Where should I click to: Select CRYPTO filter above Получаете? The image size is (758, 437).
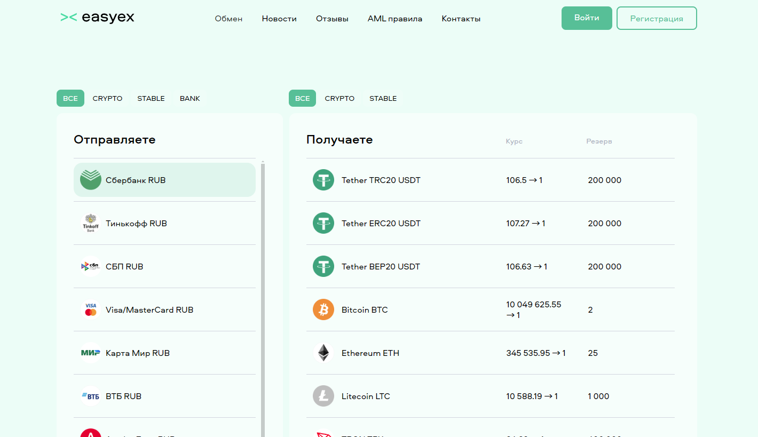339,98
